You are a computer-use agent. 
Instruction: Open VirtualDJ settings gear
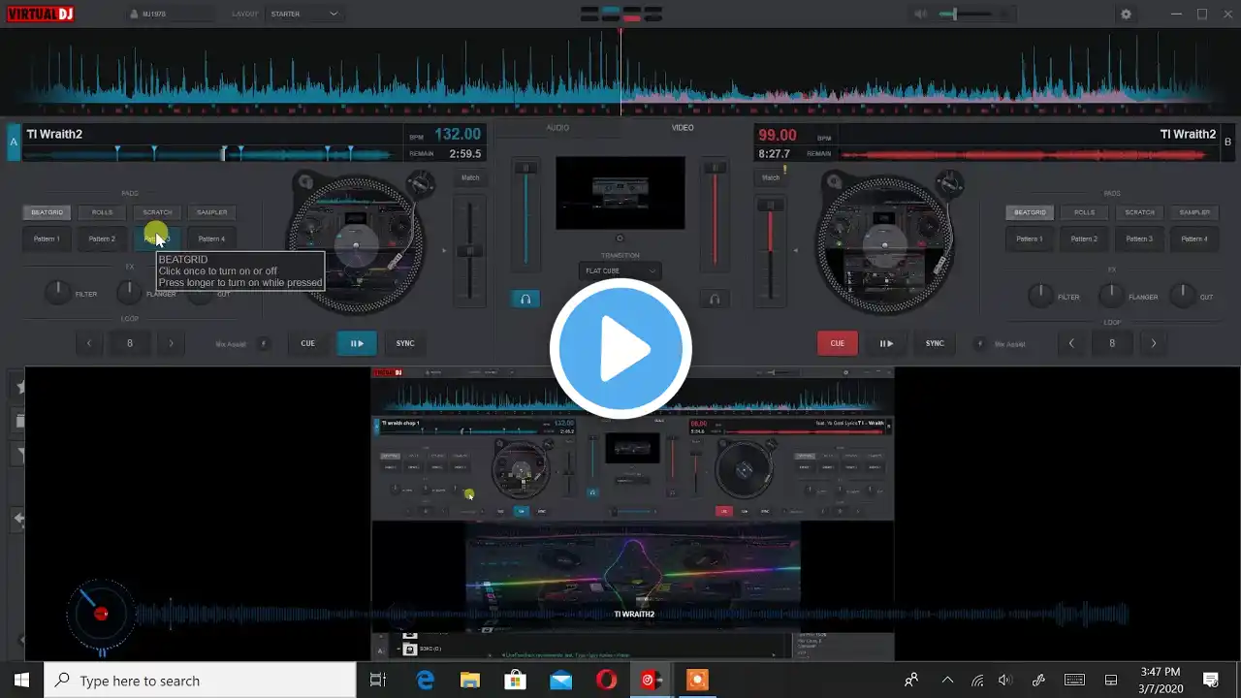[x=1126, y=14]
